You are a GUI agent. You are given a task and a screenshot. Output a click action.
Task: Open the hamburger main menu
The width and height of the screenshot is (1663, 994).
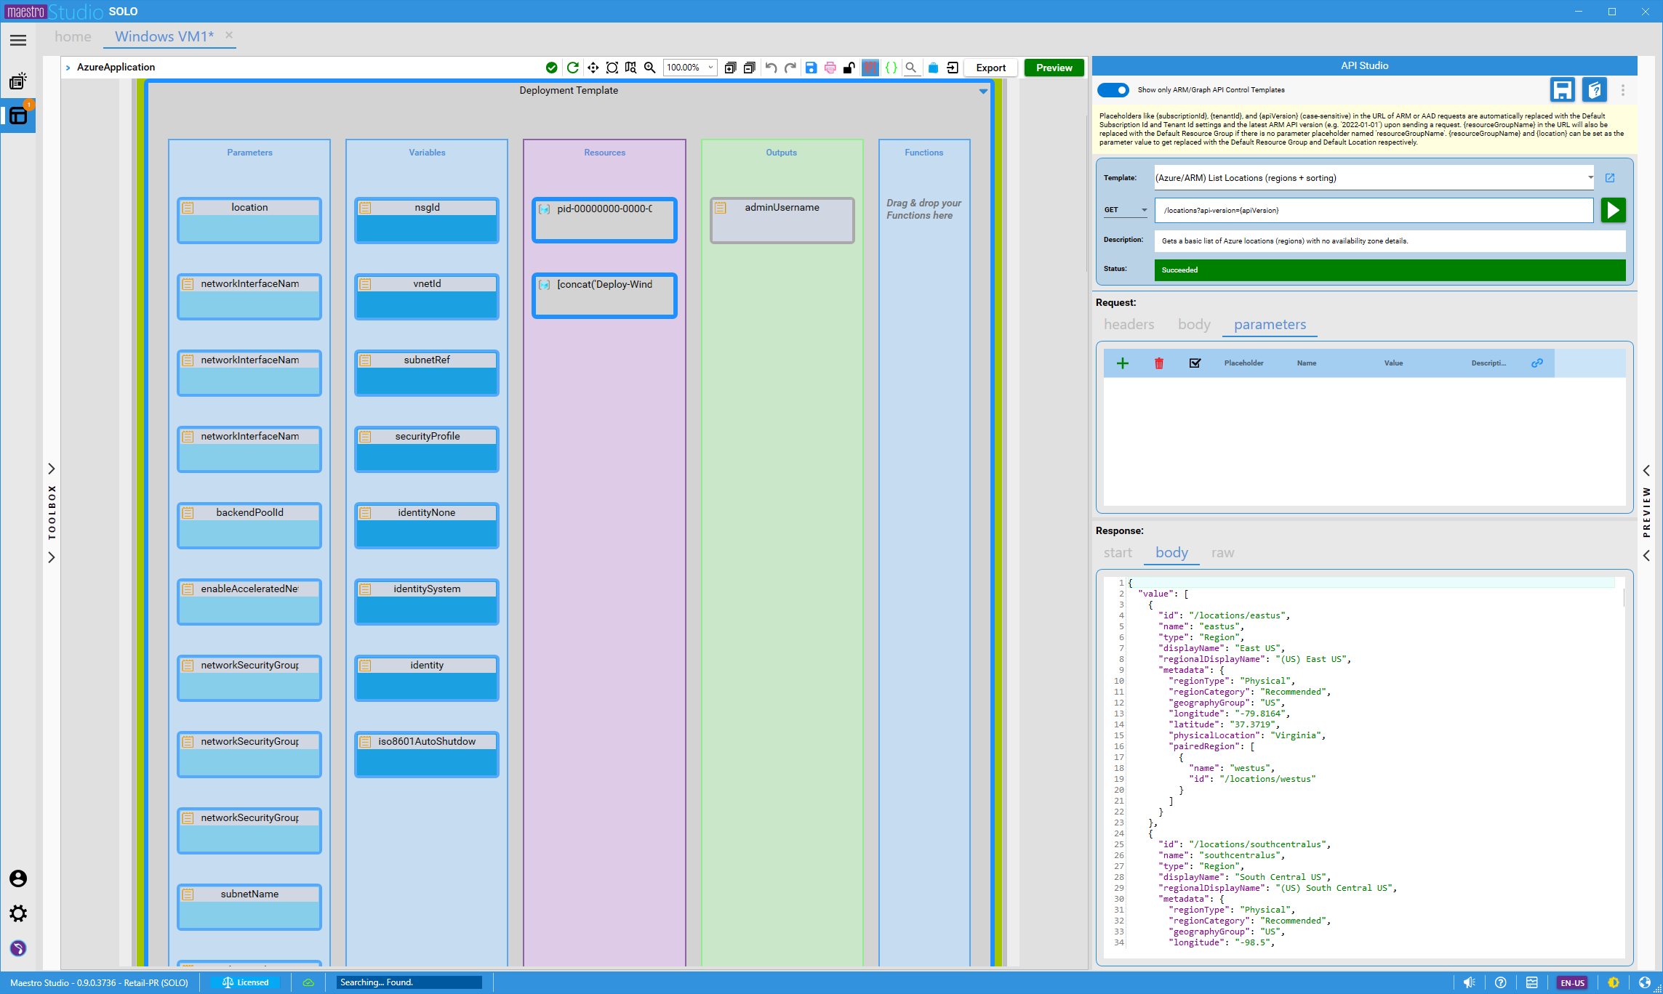(x=18, y=41)
